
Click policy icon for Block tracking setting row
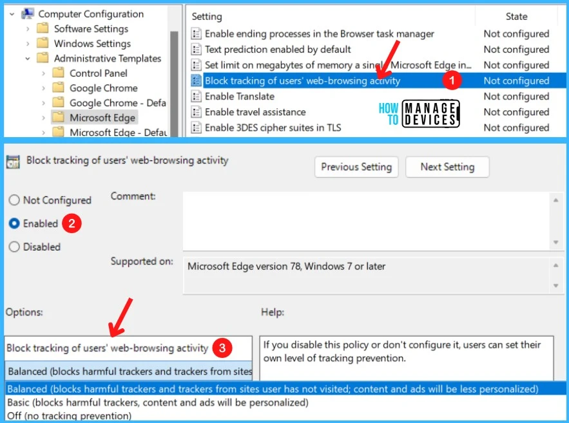point(197,80)
